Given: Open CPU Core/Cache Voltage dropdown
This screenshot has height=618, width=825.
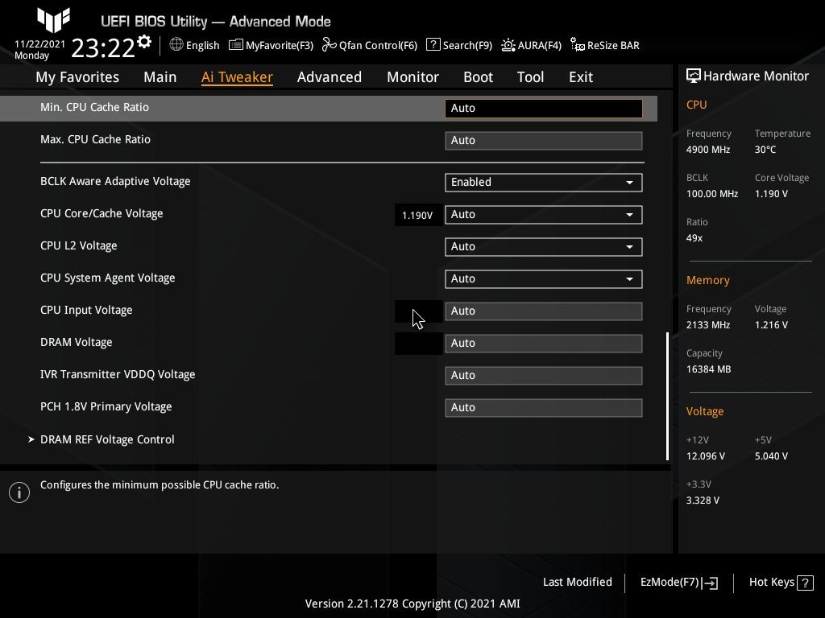Looking at the screenshot, I should (x=544, y=214).
